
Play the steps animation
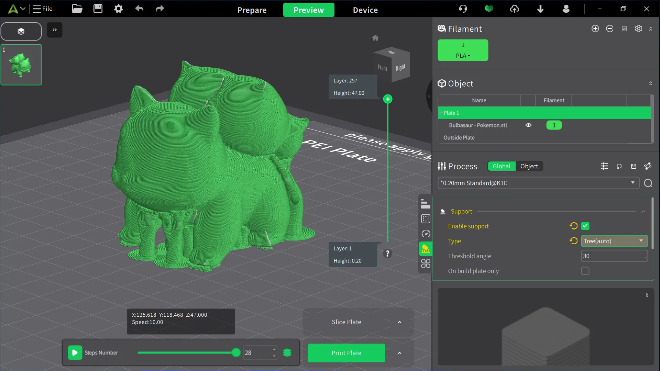[75, 353]
